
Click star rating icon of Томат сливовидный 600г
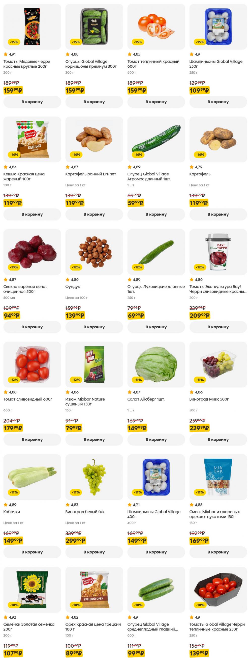(6, 392)
